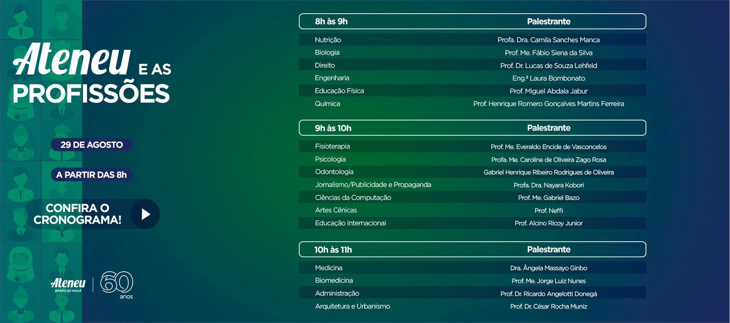The image size is (730, 323).
Task: Select Arquitetura e Urbanismo course
Action: coord(352,306)
